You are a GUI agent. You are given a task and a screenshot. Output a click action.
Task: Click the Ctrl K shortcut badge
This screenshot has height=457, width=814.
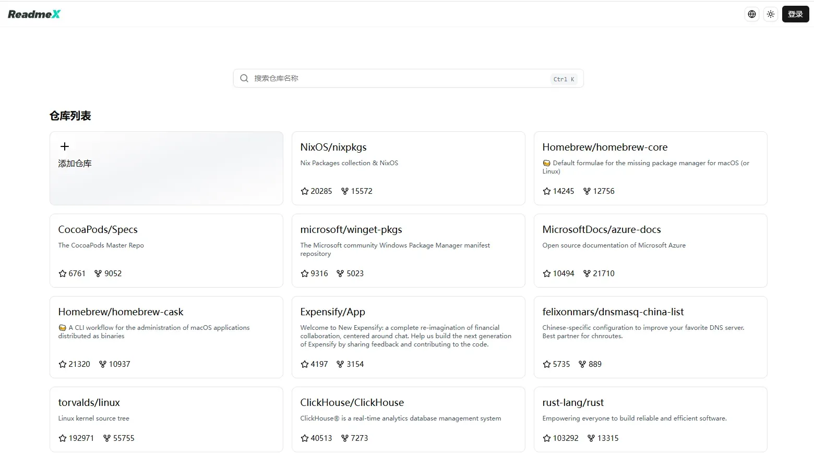564,79
